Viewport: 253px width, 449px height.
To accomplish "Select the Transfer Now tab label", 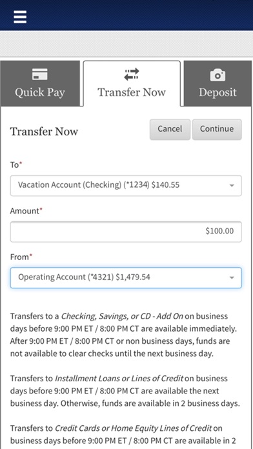I will [x=132, y=92].
